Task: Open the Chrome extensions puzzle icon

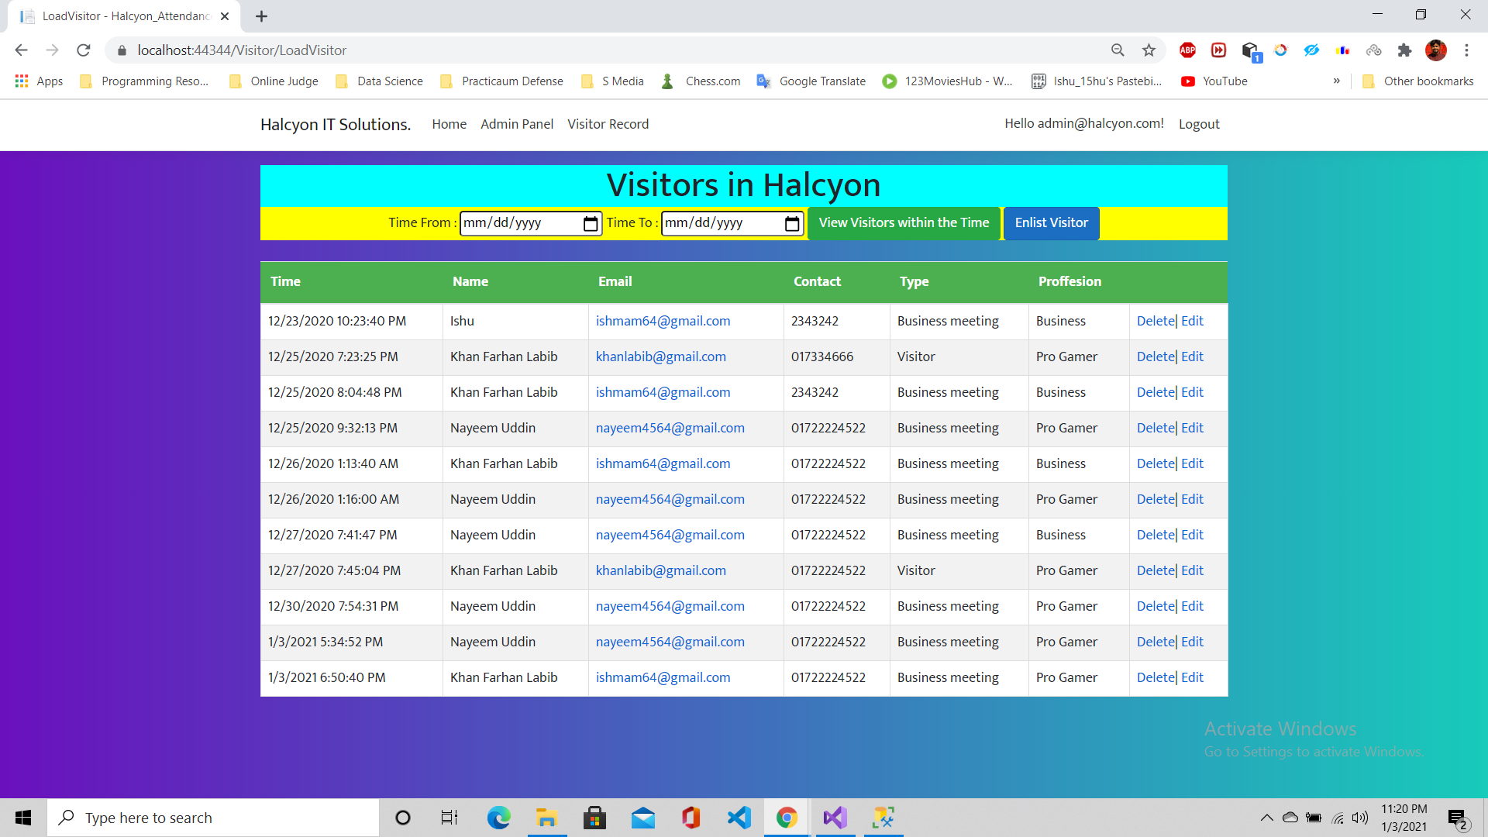Action: pos(1404,50)
